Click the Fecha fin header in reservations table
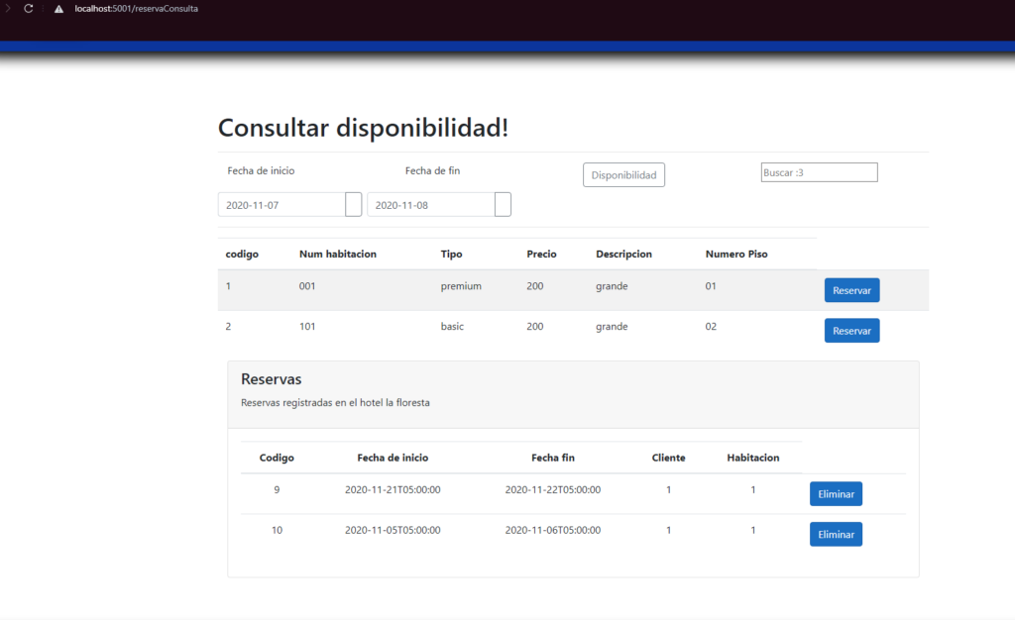This screenshot has height=620, width=1015. [552, 458]
